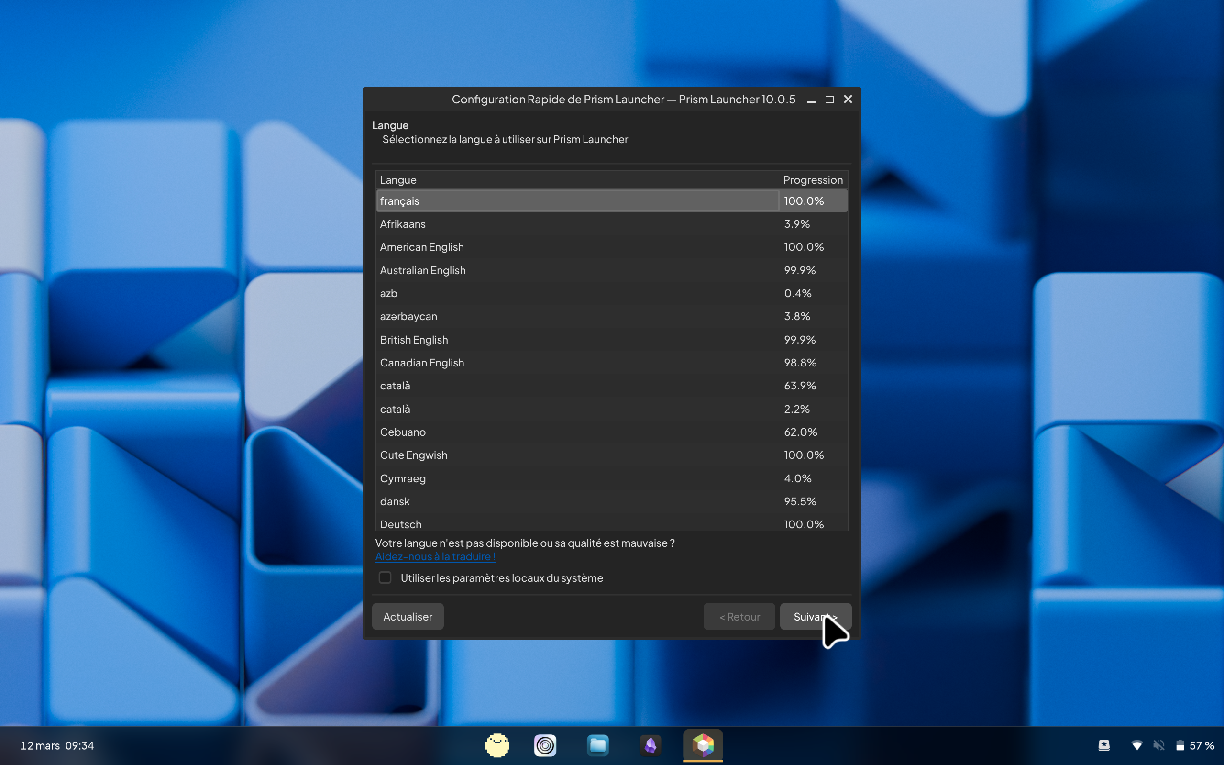Image resolution: width=1224 pixels, height=765 pixels.
Task: Open the purple crystal app in the taskbar
Action: tap(651, 745)
